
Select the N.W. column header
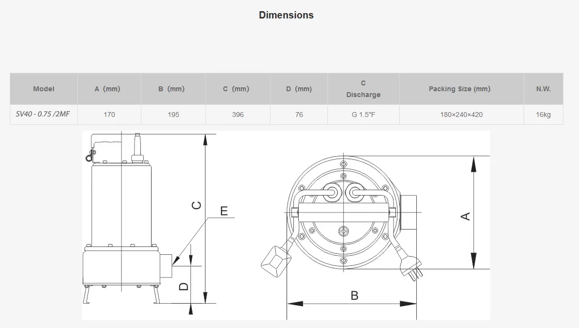point(543,89)
